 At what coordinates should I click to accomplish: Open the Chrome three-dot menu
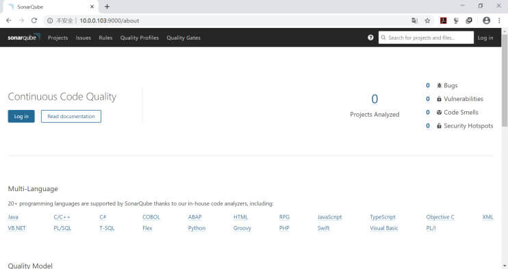(499, 20)
